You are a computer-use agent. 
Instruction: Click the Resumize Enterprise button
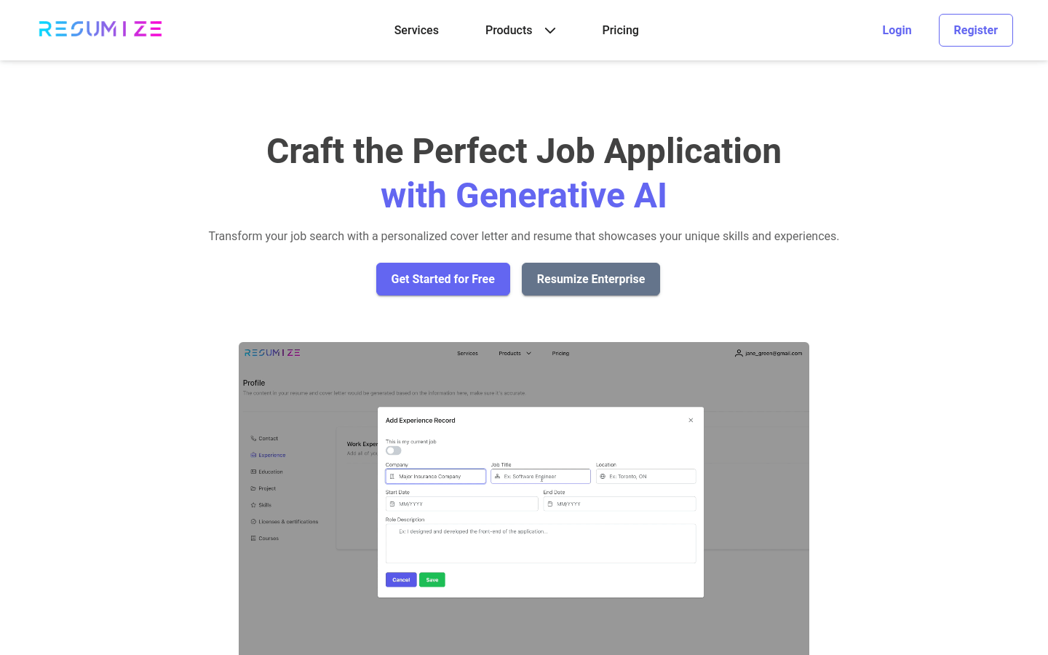(x=590, y=279)
